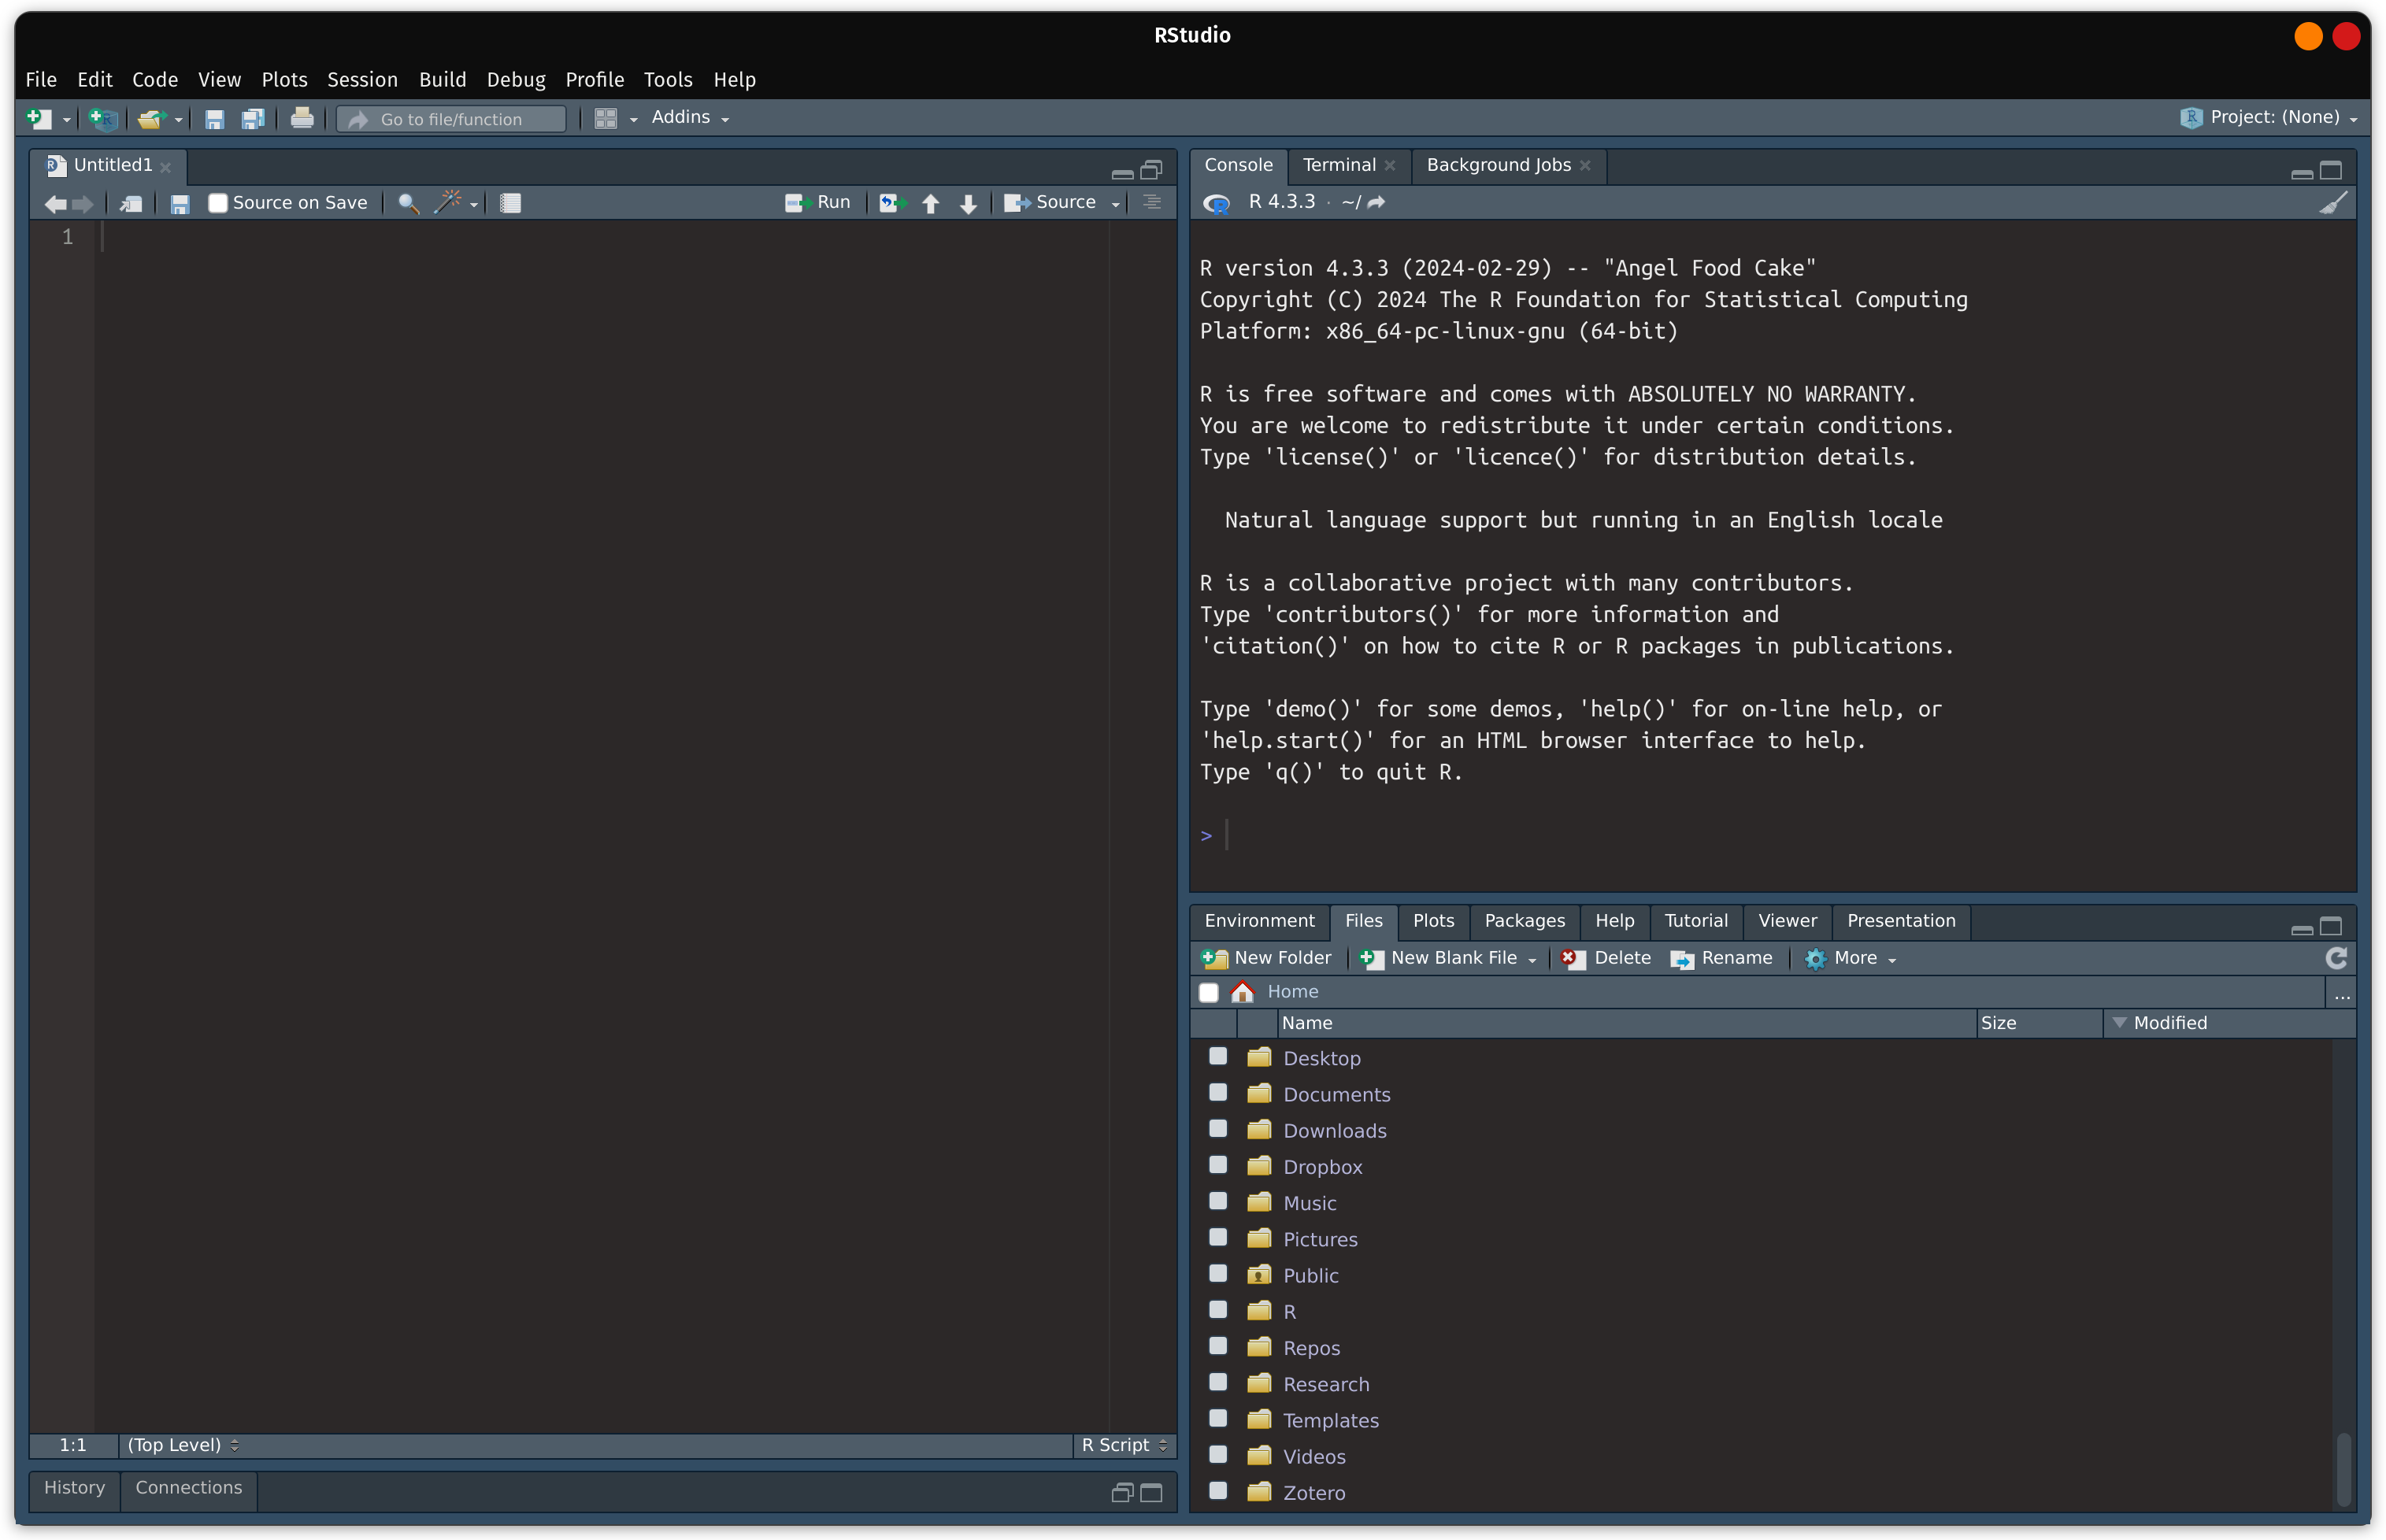Enable Source on Save
This screenshot has height=1540, width=2386.
click(218, 202)
